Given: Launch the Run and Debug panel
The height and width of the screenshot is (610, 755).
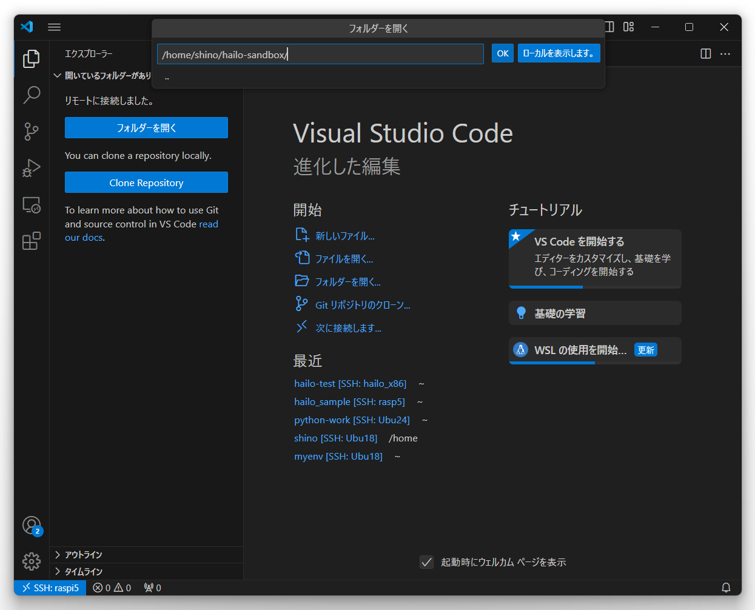Looking at the screenshot, I should point(31,168).
